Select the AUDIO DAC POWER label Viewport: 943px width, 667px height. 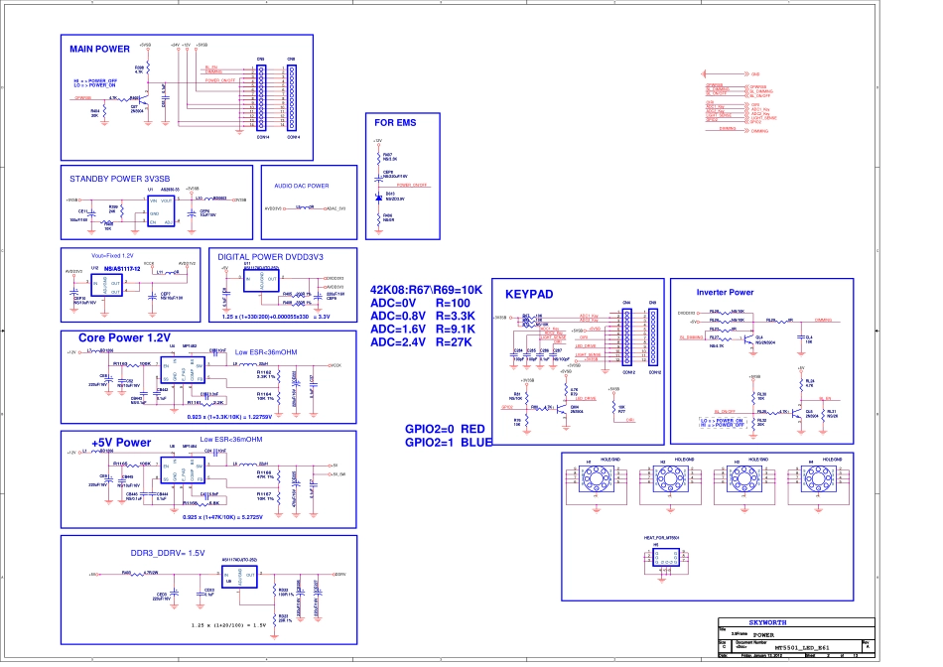point(301,186)
